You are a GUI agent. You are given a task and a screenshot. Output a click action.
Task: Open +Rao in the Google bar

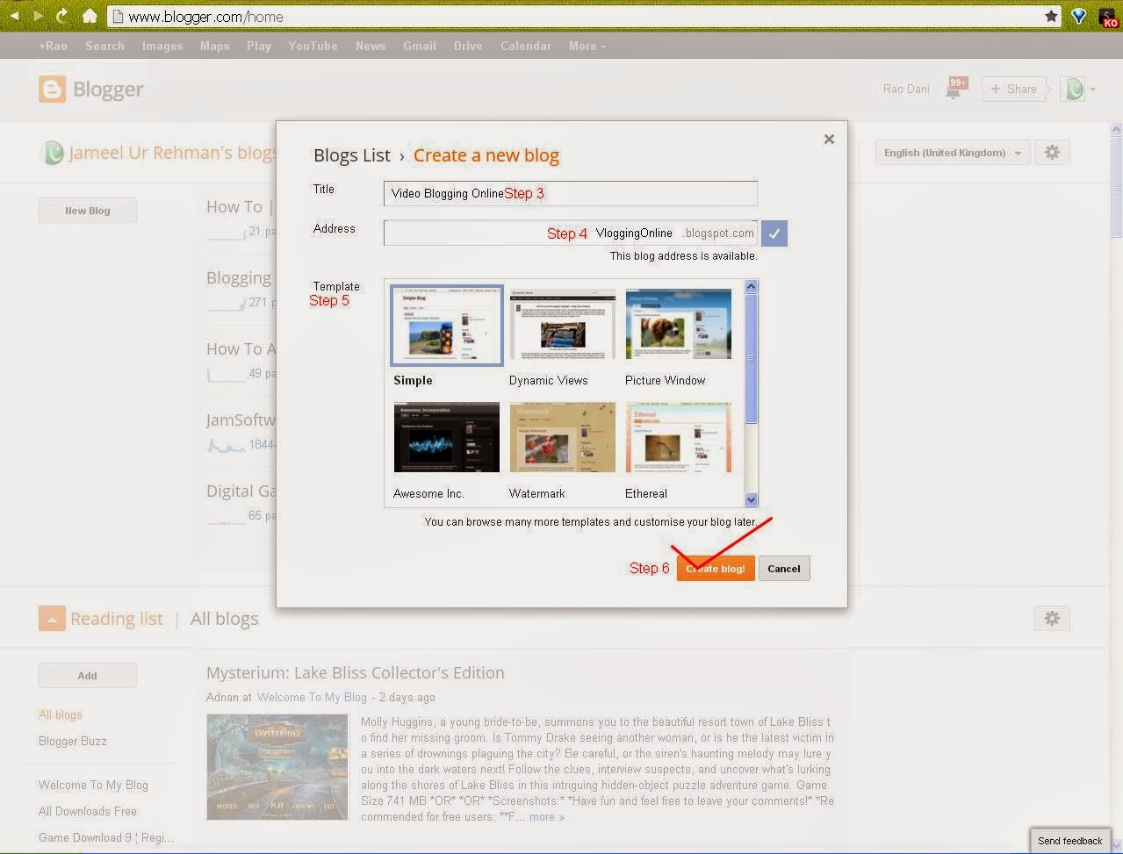point(53,46)
